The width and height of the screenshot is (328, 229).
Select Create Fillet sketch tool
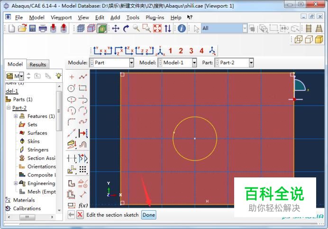(x=72, y=122)
